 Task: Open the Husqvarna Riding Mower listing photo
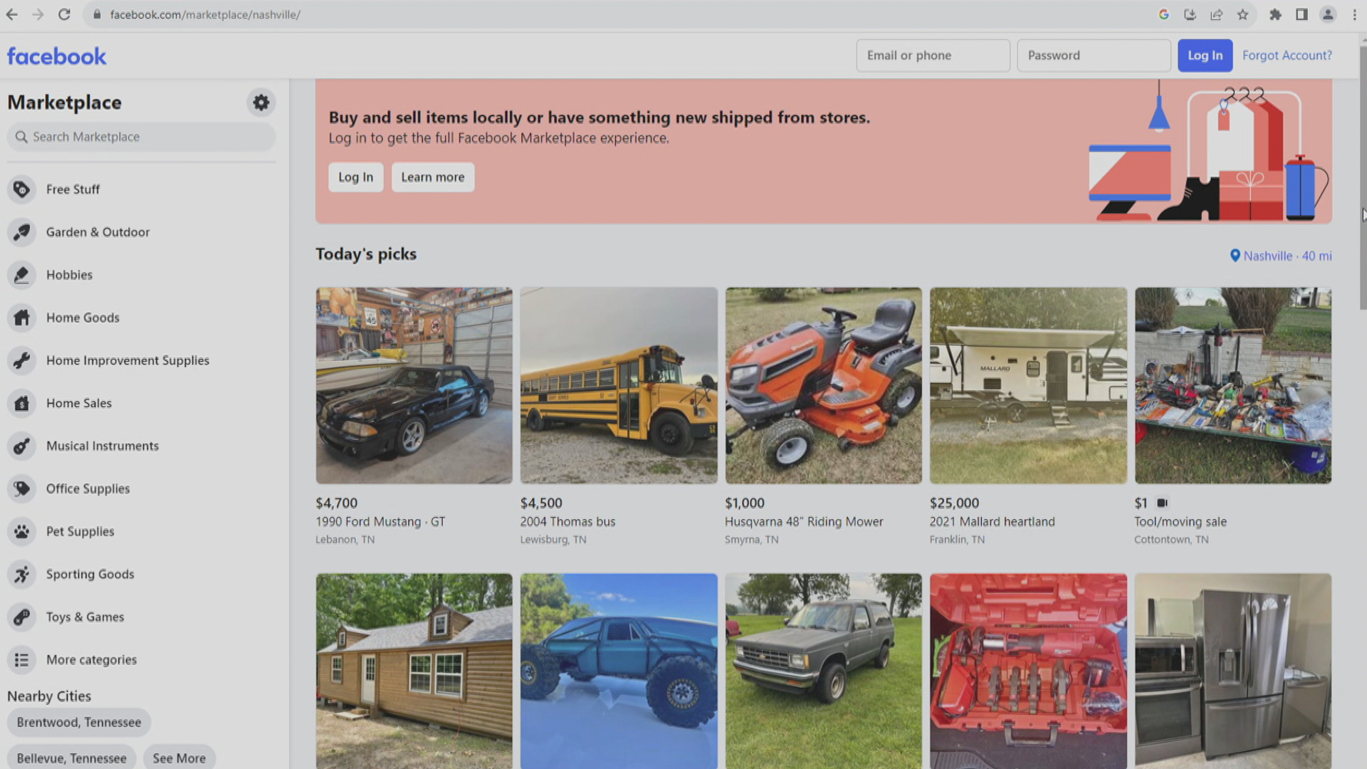[x=823, y=385]
